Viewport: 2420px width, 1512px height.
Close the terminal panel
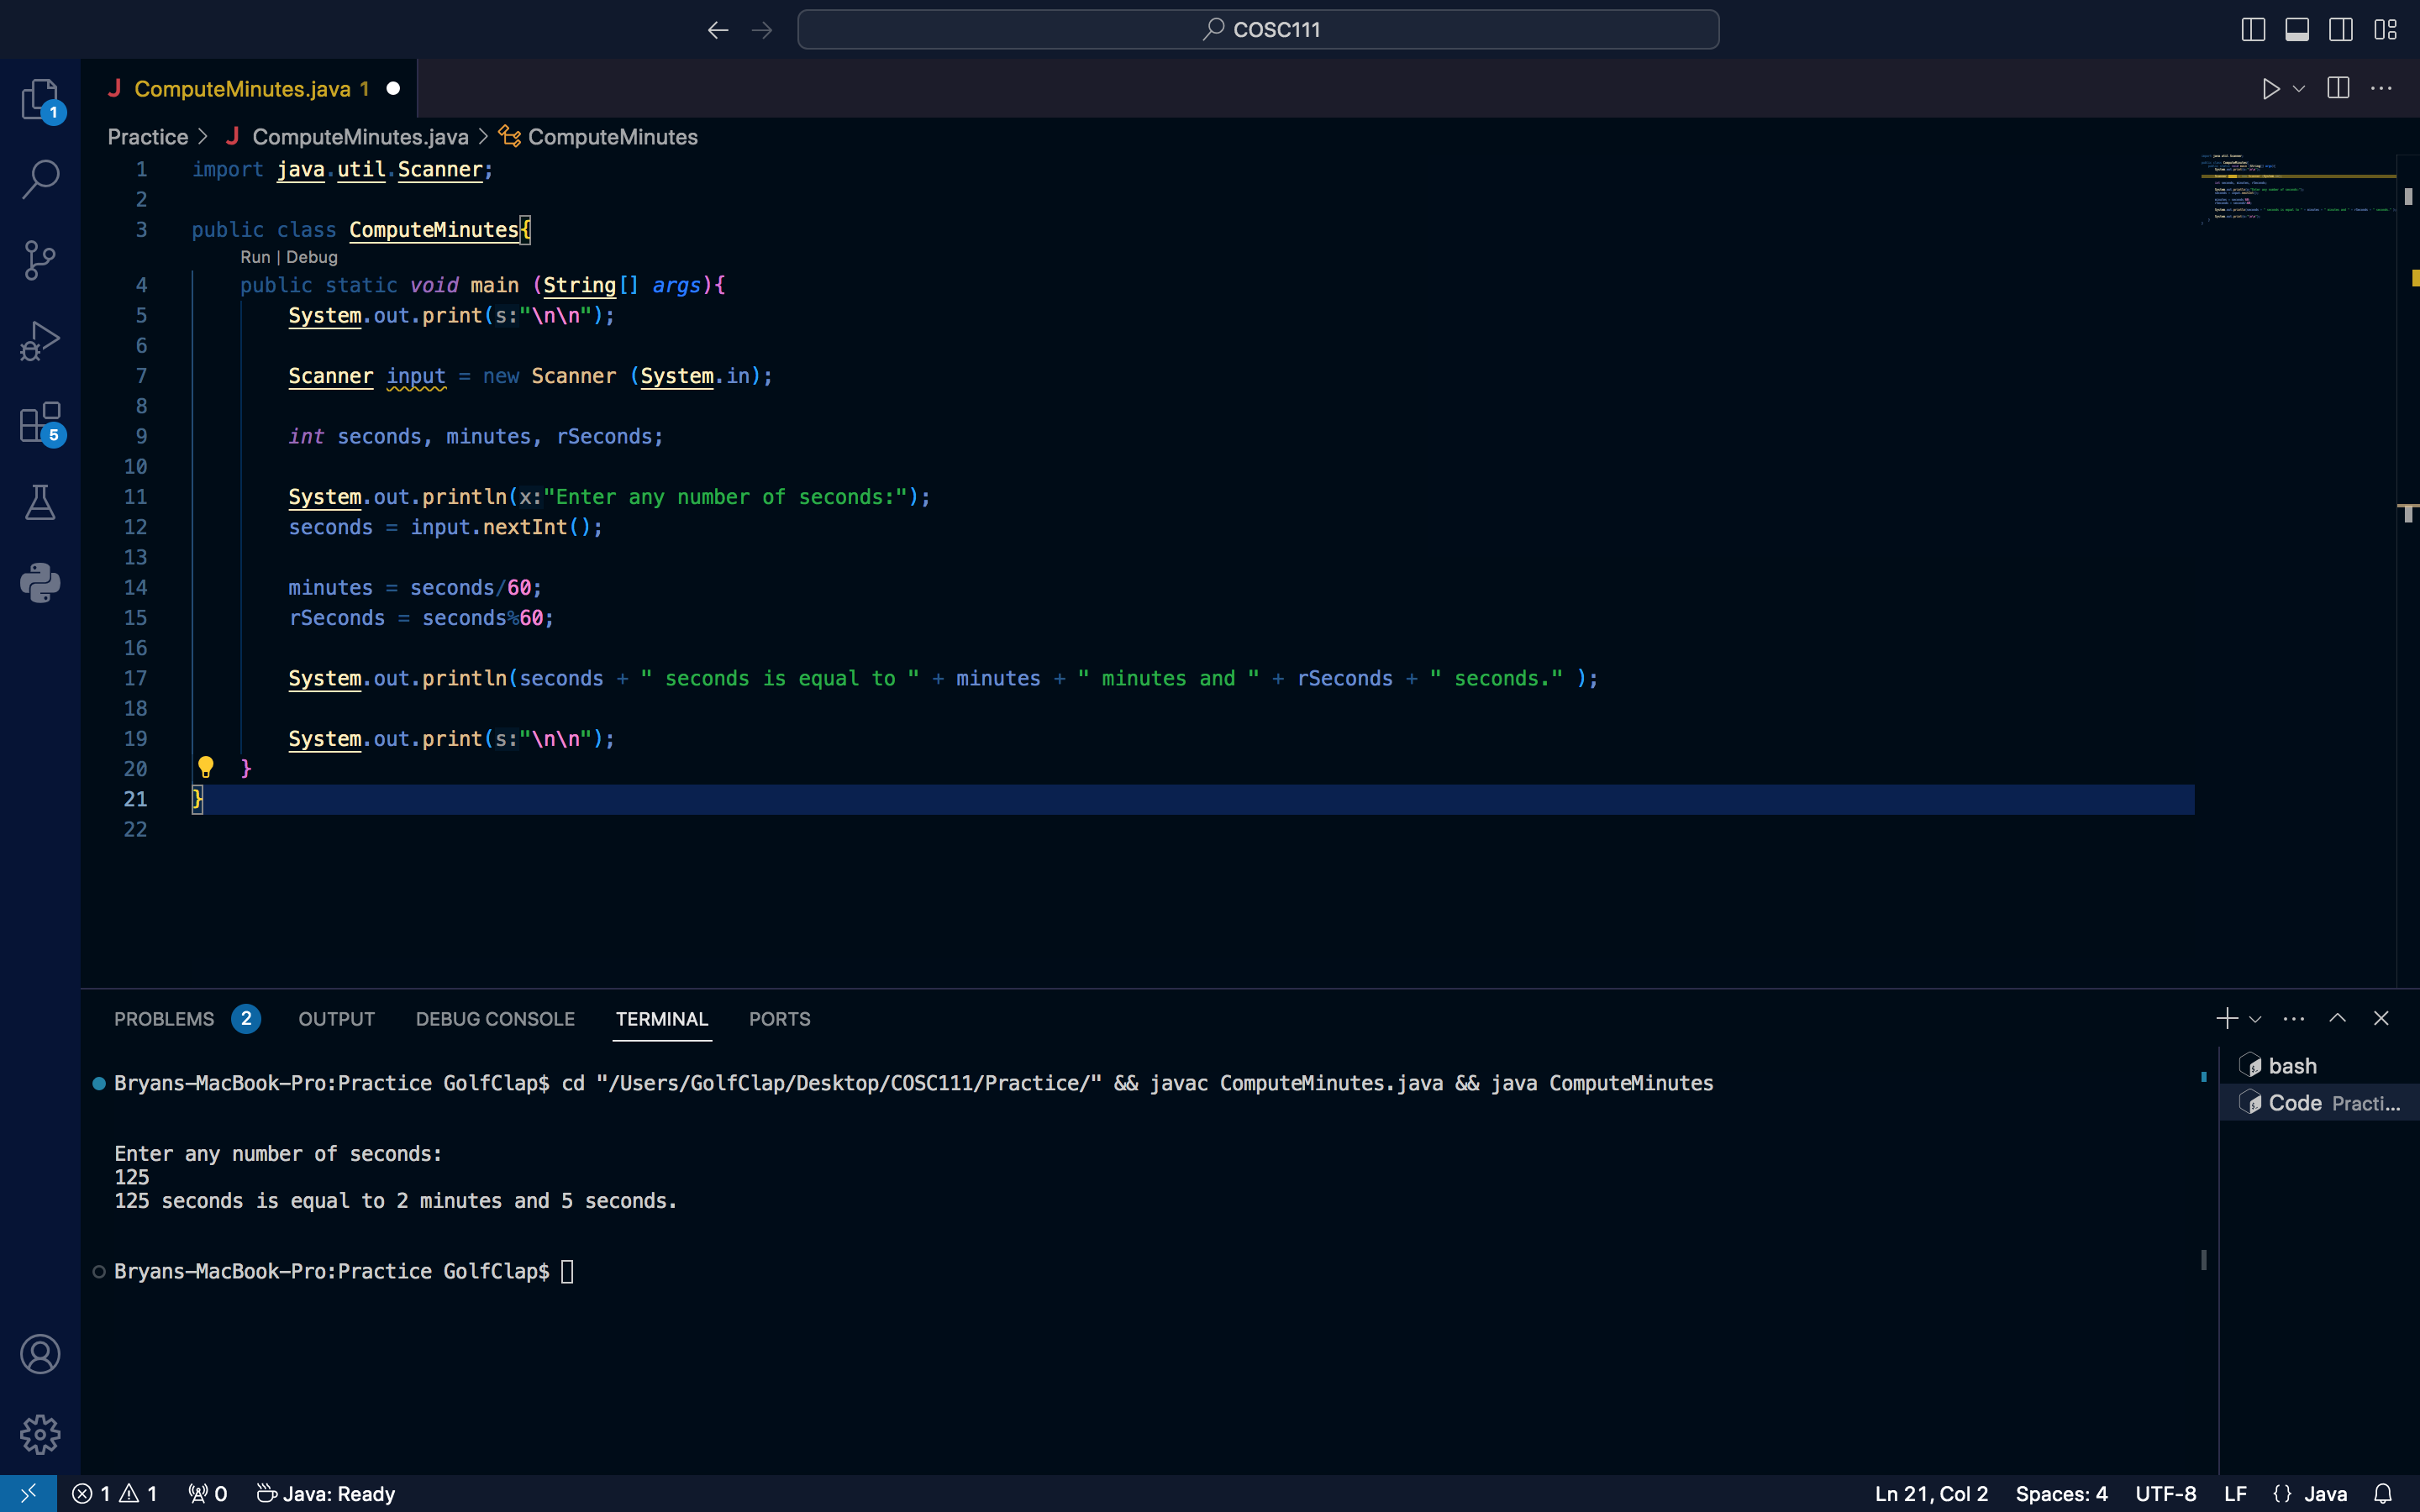(2381, 1018)
